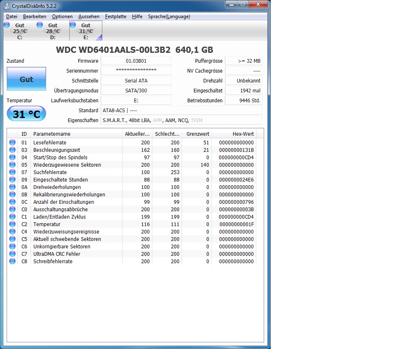
Task: Click status icon of Suchfehlerrate row
Action: point(12,172)
